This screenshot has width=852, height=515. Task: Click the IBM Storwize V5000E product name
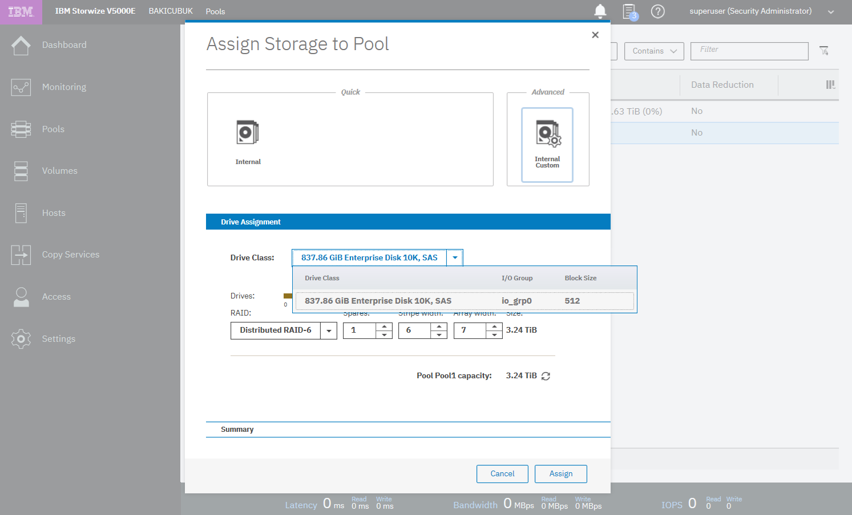click(95, 11)
